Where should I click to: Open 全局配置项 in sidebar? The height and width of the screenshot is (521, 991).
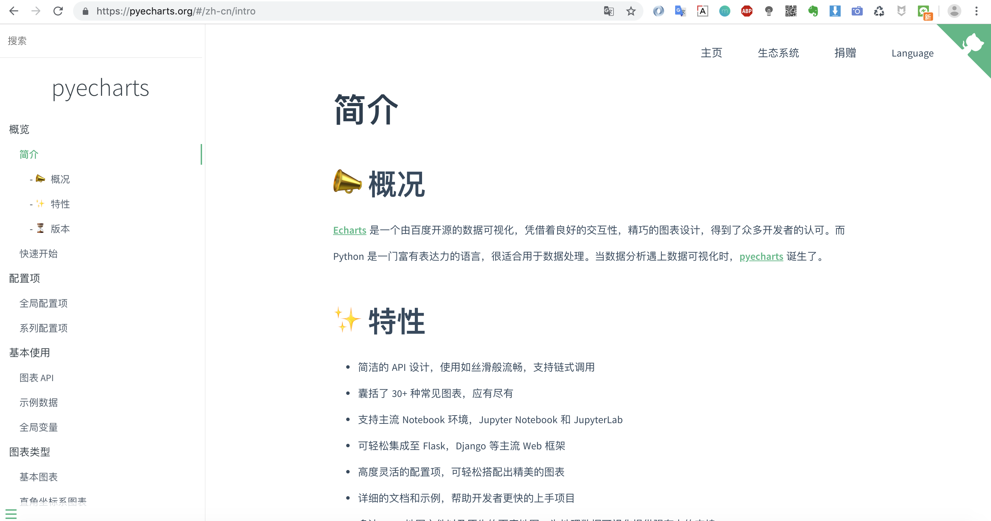click(43, 303)
